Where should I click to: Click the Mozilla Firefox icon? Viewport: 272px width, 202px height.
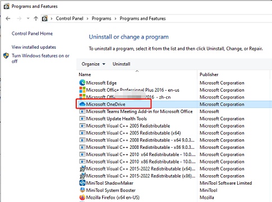82,197
